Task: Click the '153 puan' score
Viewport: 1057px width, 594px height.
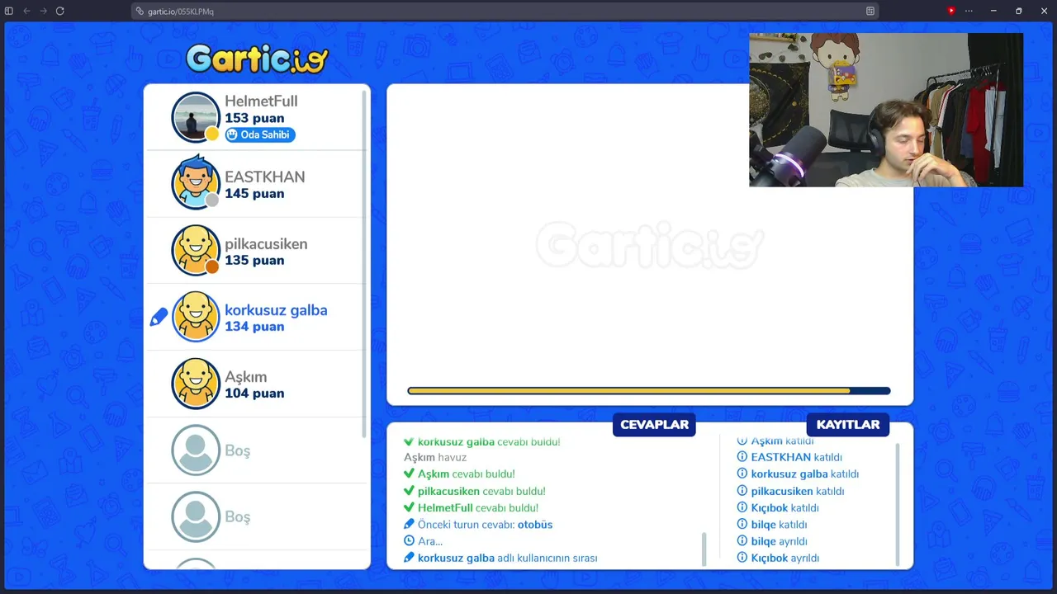Action: pyautogui.click(x=254, y=118)
